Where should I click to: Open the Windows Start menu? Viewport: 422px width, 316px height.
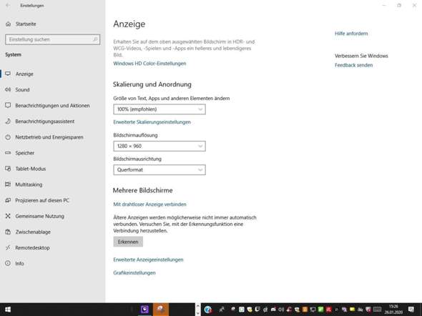point(8,310)
